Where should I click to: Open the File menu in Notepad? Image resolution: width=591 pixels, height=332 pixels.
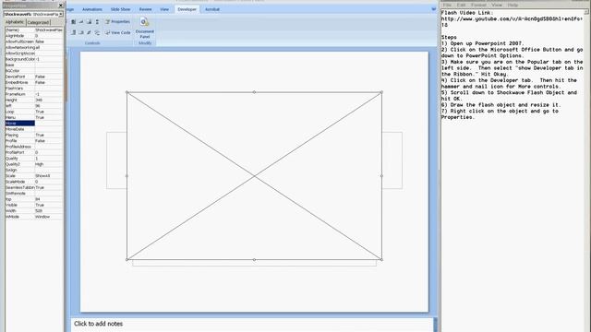447,5
